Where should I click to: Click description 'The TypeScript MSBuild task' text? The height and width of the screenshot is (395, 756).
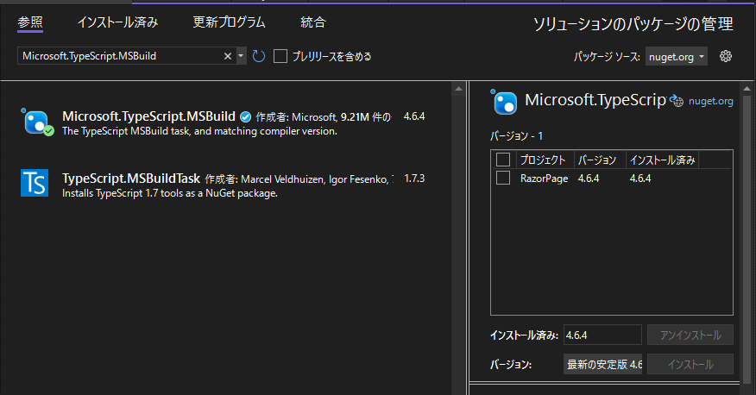199,131
